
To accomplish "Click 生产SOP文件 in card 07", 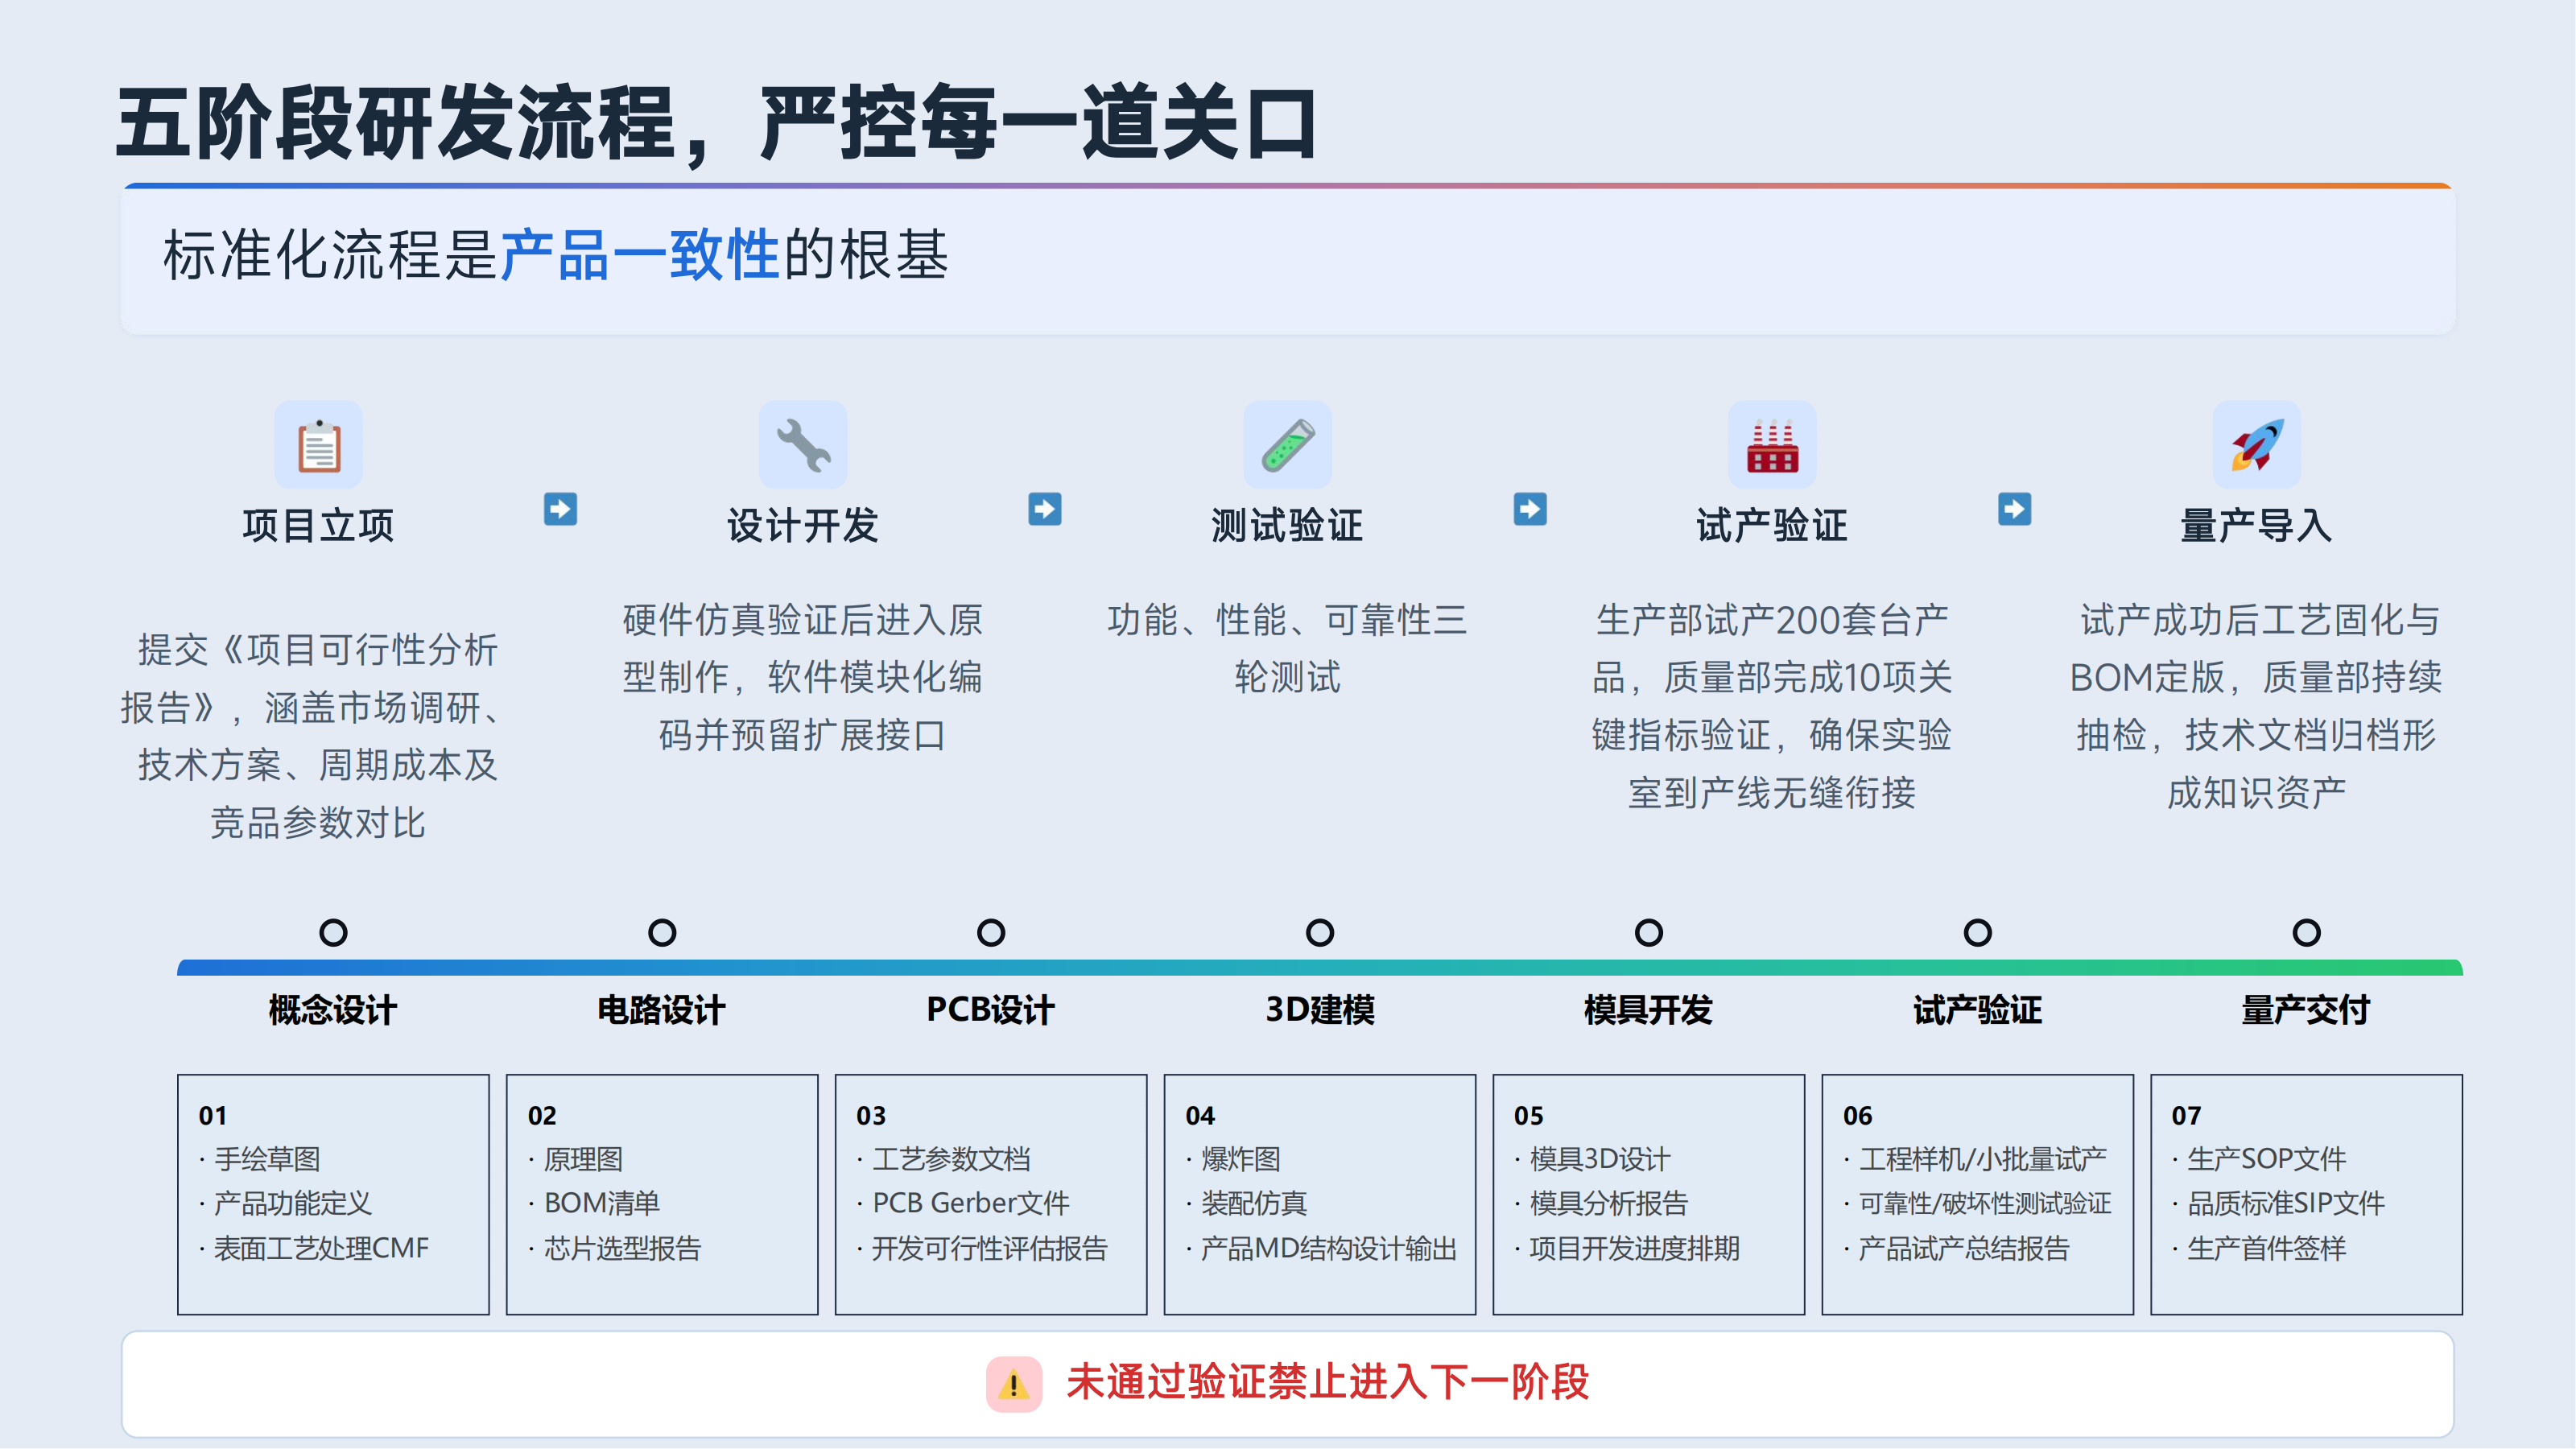I will tap(2266, 1159).
